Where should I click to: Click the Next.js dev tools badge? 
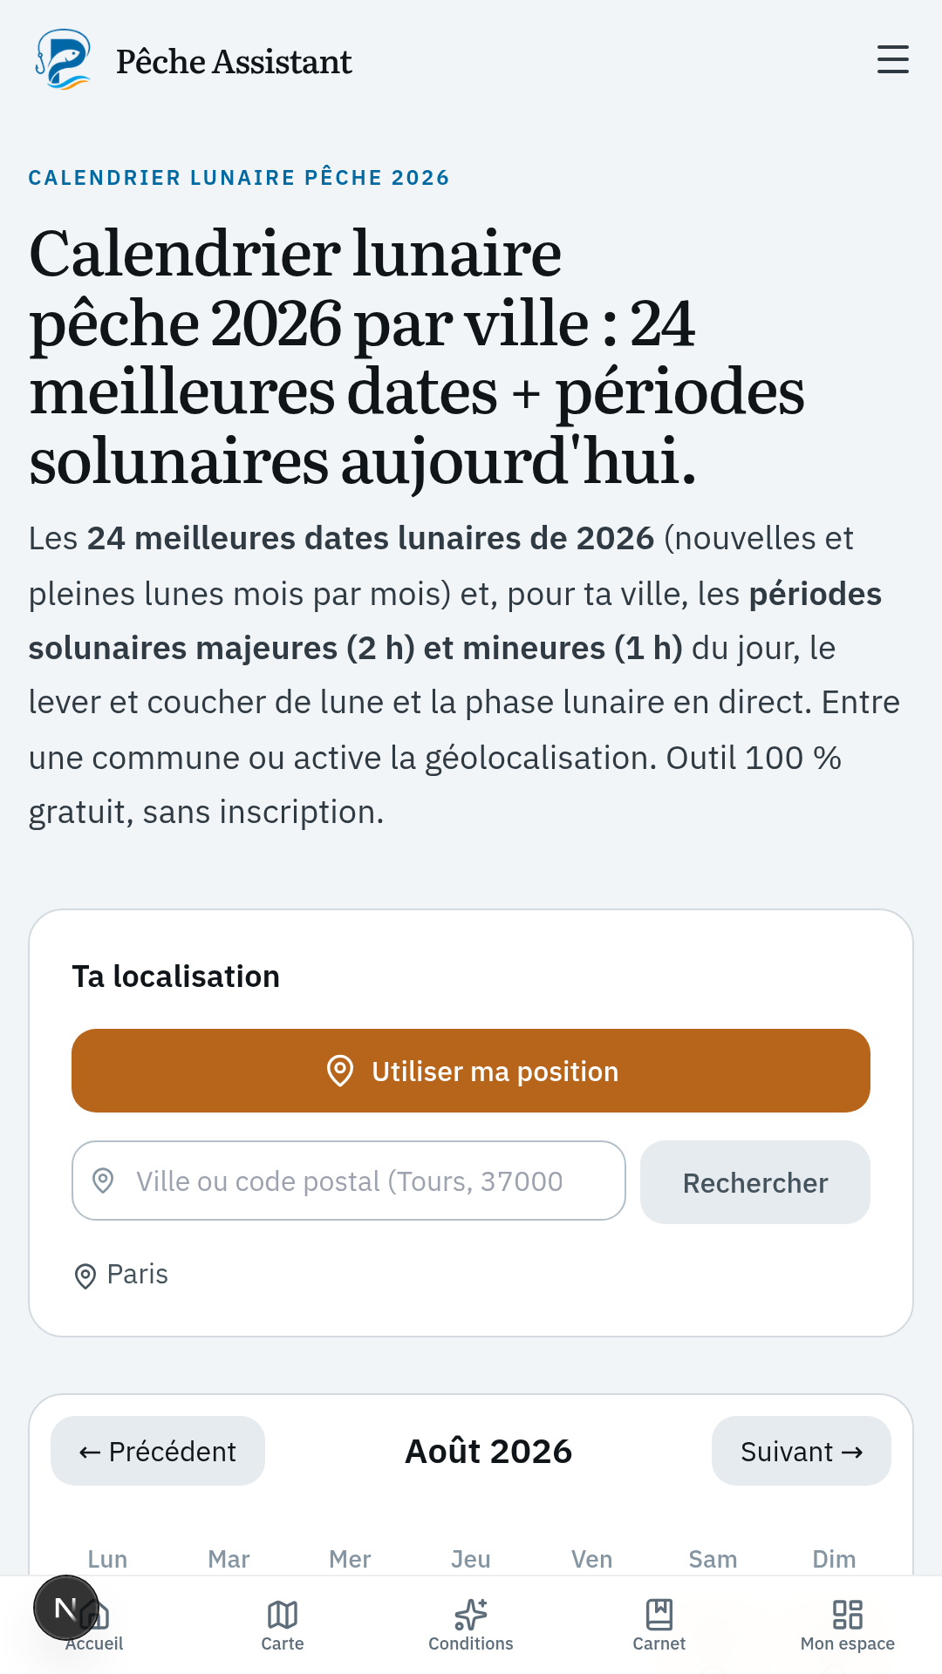pyautogui.click(x=65, y=1608)
